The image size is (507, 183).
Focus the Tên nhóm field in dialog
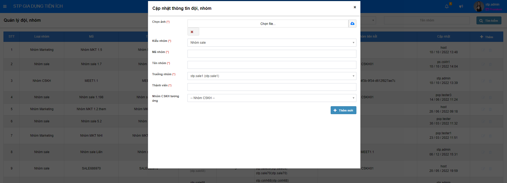(272, 65)
